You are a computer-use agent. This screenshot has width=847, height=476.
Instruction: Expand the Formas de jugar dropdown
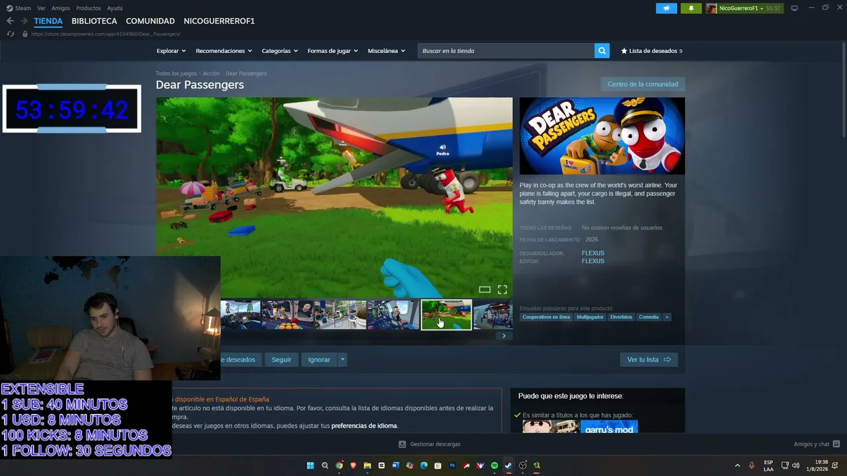tap(332, 51)
